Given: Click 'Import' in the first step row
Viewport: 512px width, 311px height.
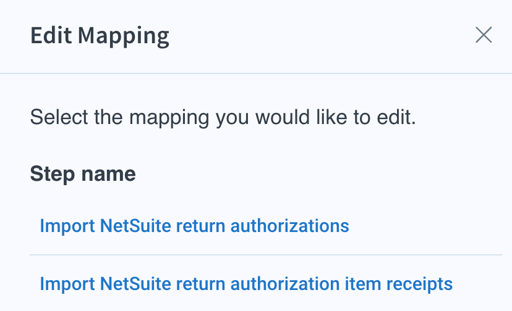Looking at the screenshot, I should click(x=67, y=226).
